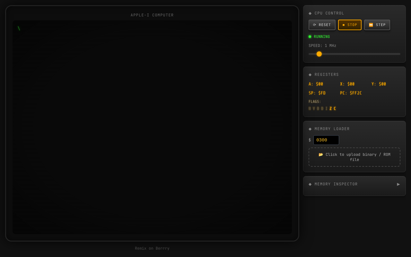
Task: Click the dimmed V flag indicator
Action: pos(314,109)
